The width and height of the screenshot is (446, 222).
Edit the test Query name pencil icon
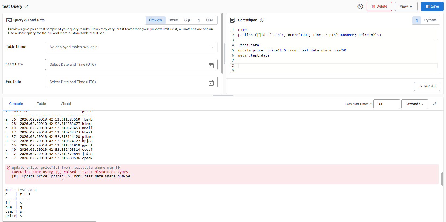pyautogui.click(x=26, y=6)
